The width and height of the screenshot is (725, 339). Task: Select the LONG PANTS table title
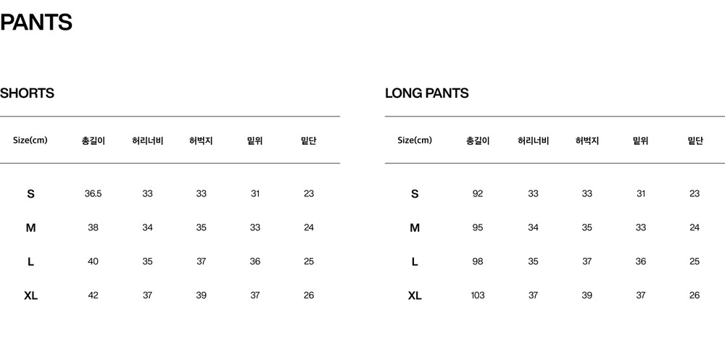[426, 93]
